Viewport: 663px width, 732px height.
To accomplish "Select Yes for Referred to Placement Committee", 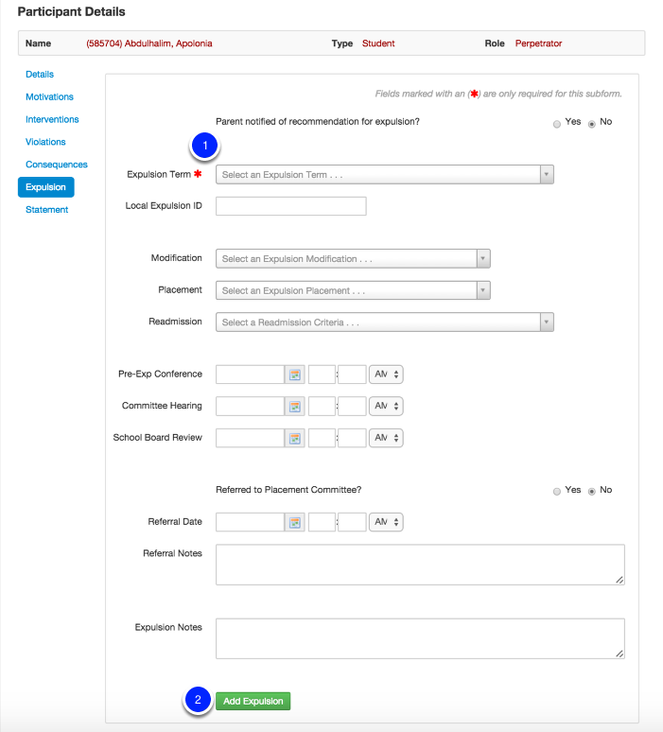I will (556, 491).
